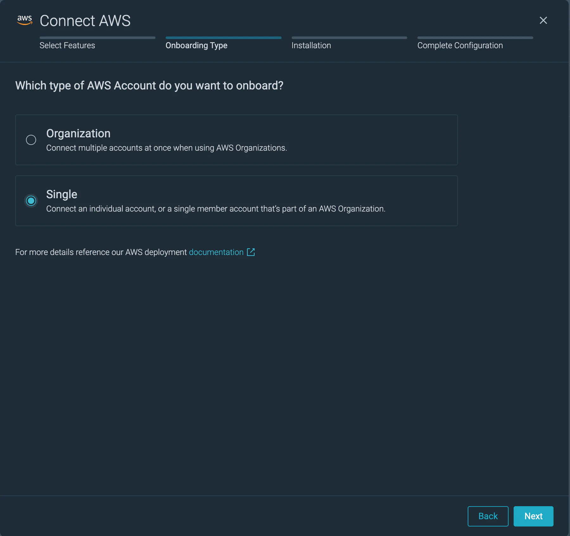Close the Connect AWS dialog

click(x=543, y=20)
